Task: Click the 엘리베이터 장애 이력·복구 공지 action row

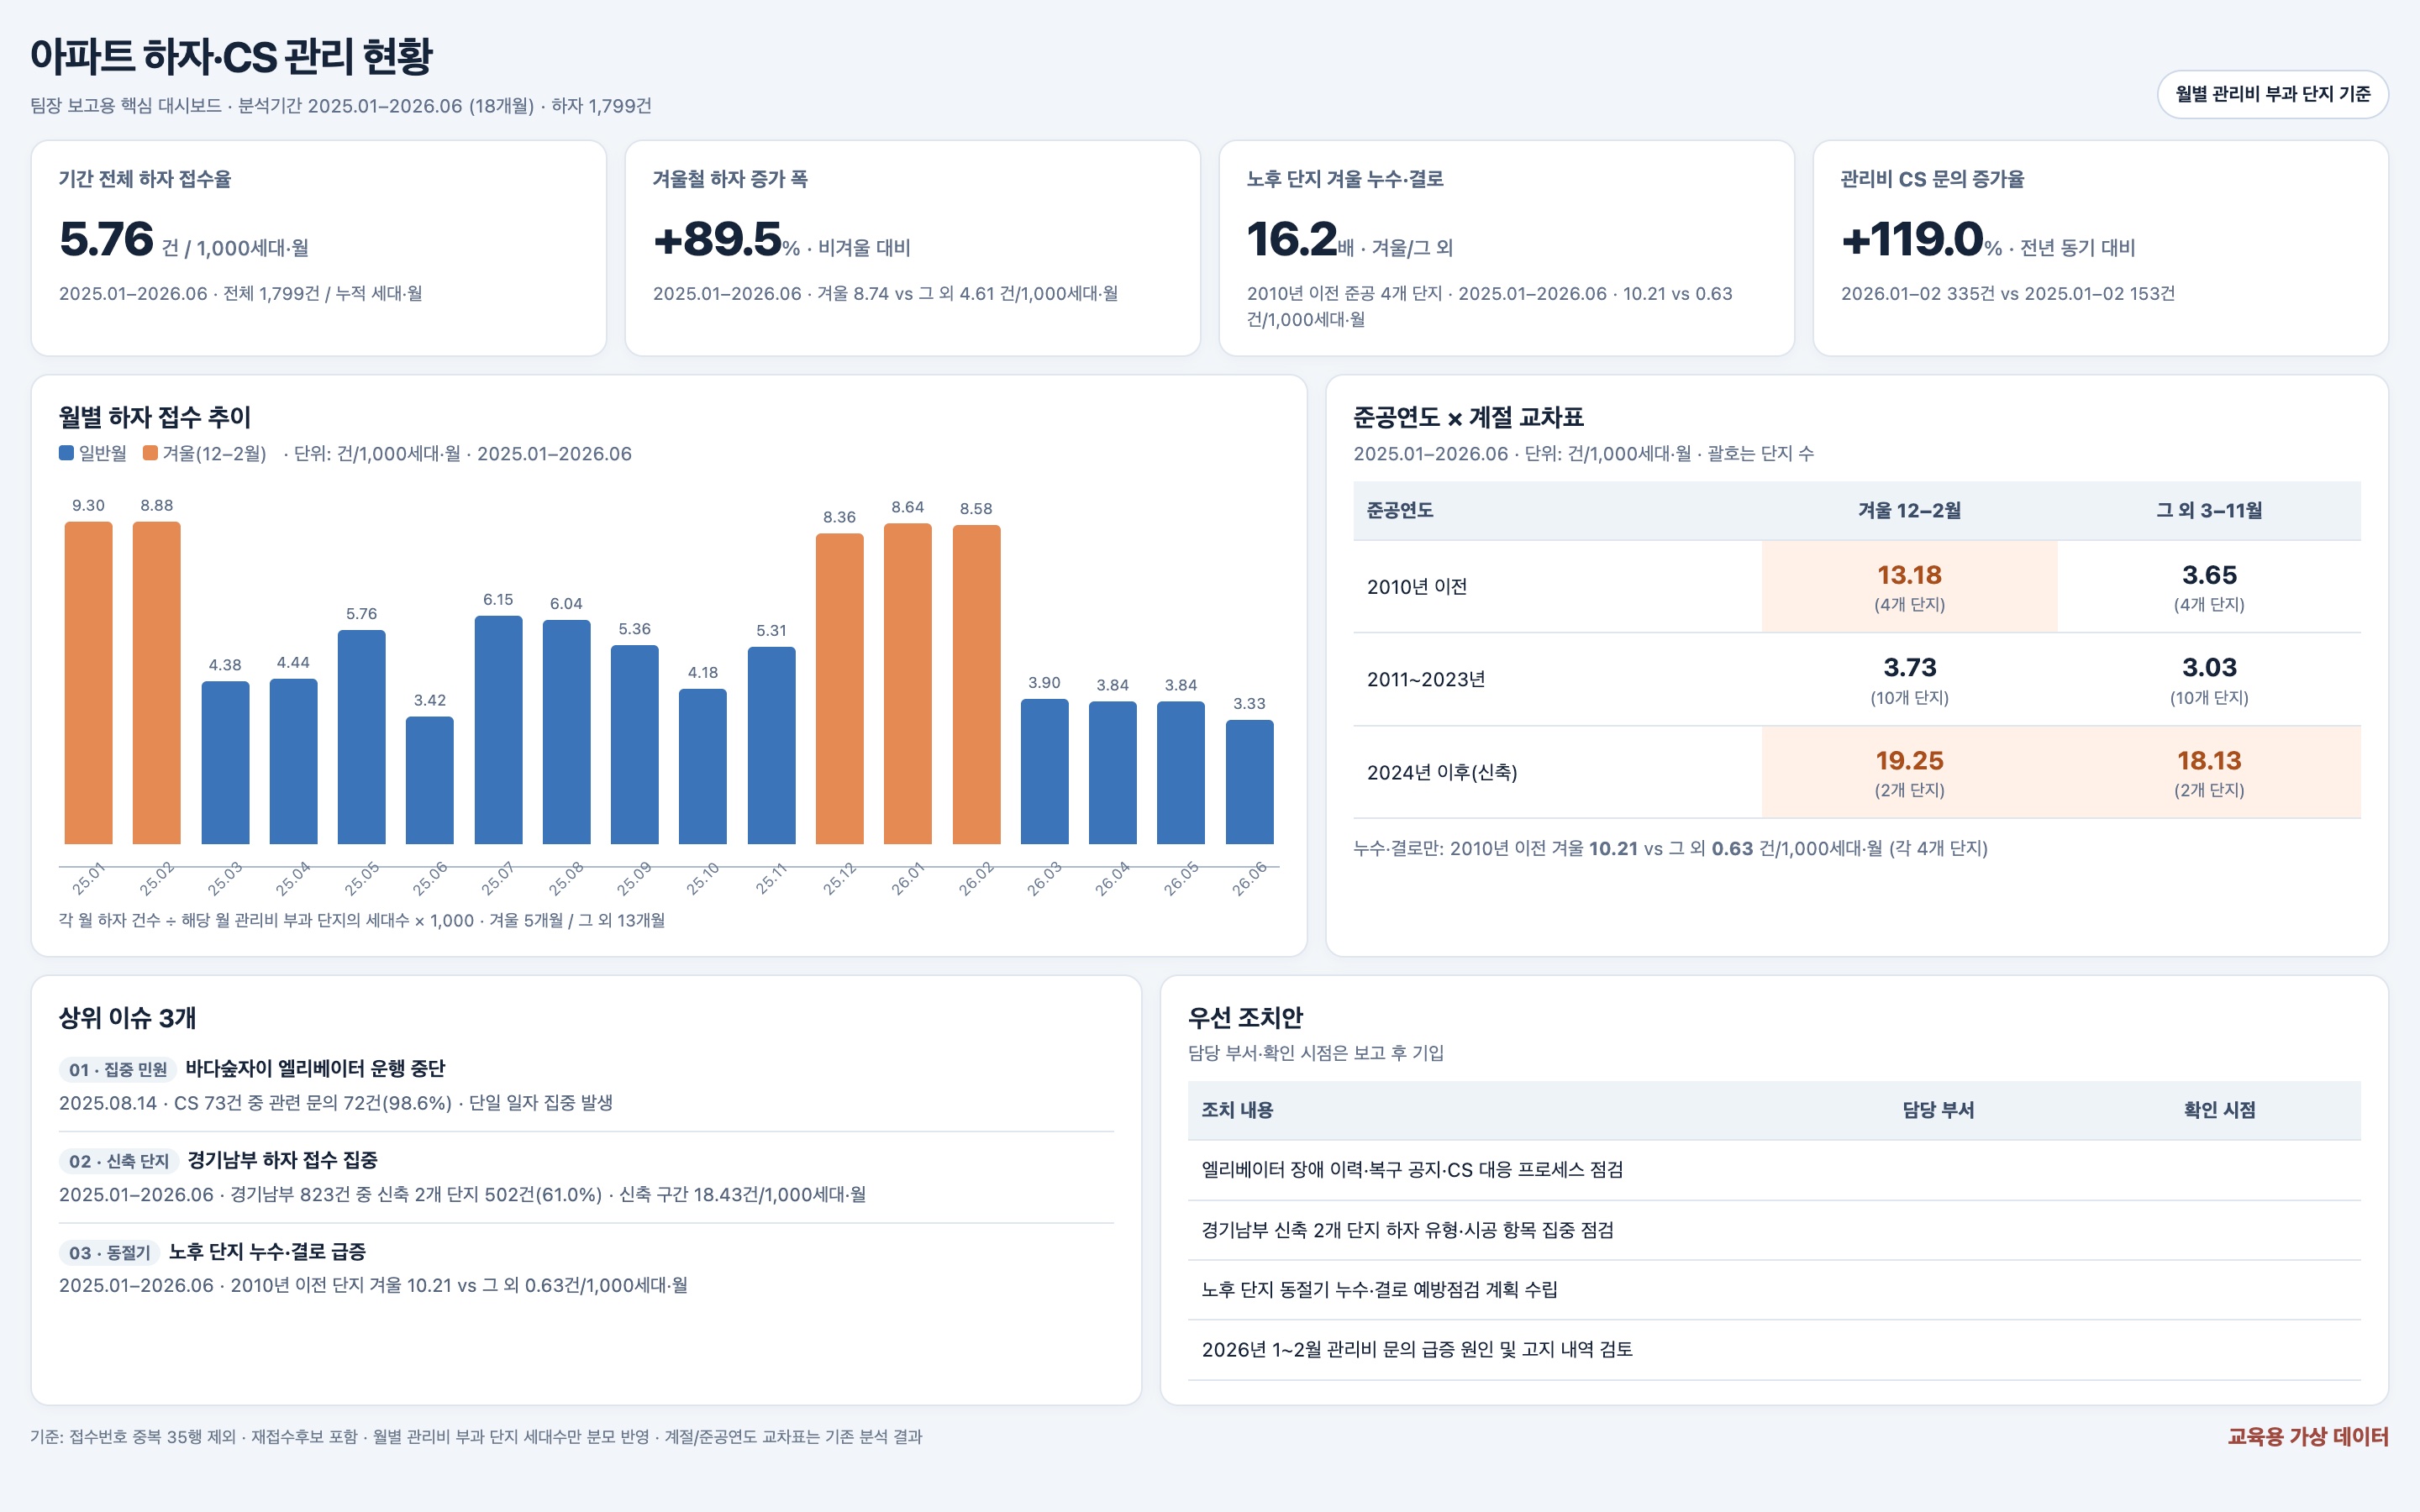Action: pos(1774,1170)
